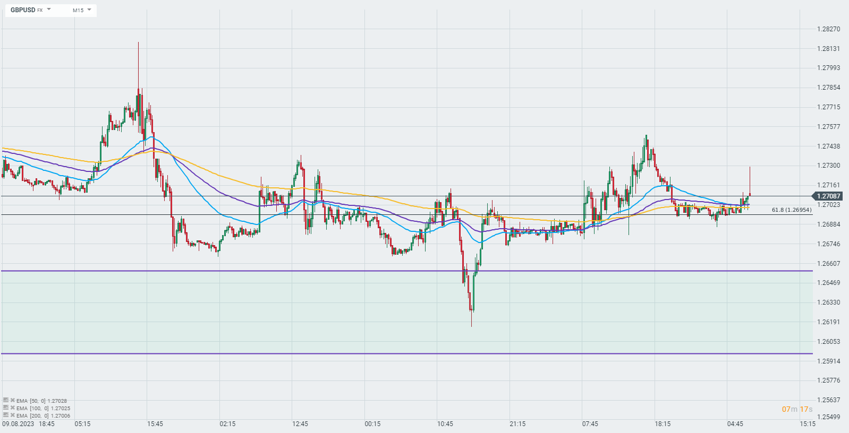Click the 15:15 time axis label
The image size is (849, 433).
tap(808, 424)
